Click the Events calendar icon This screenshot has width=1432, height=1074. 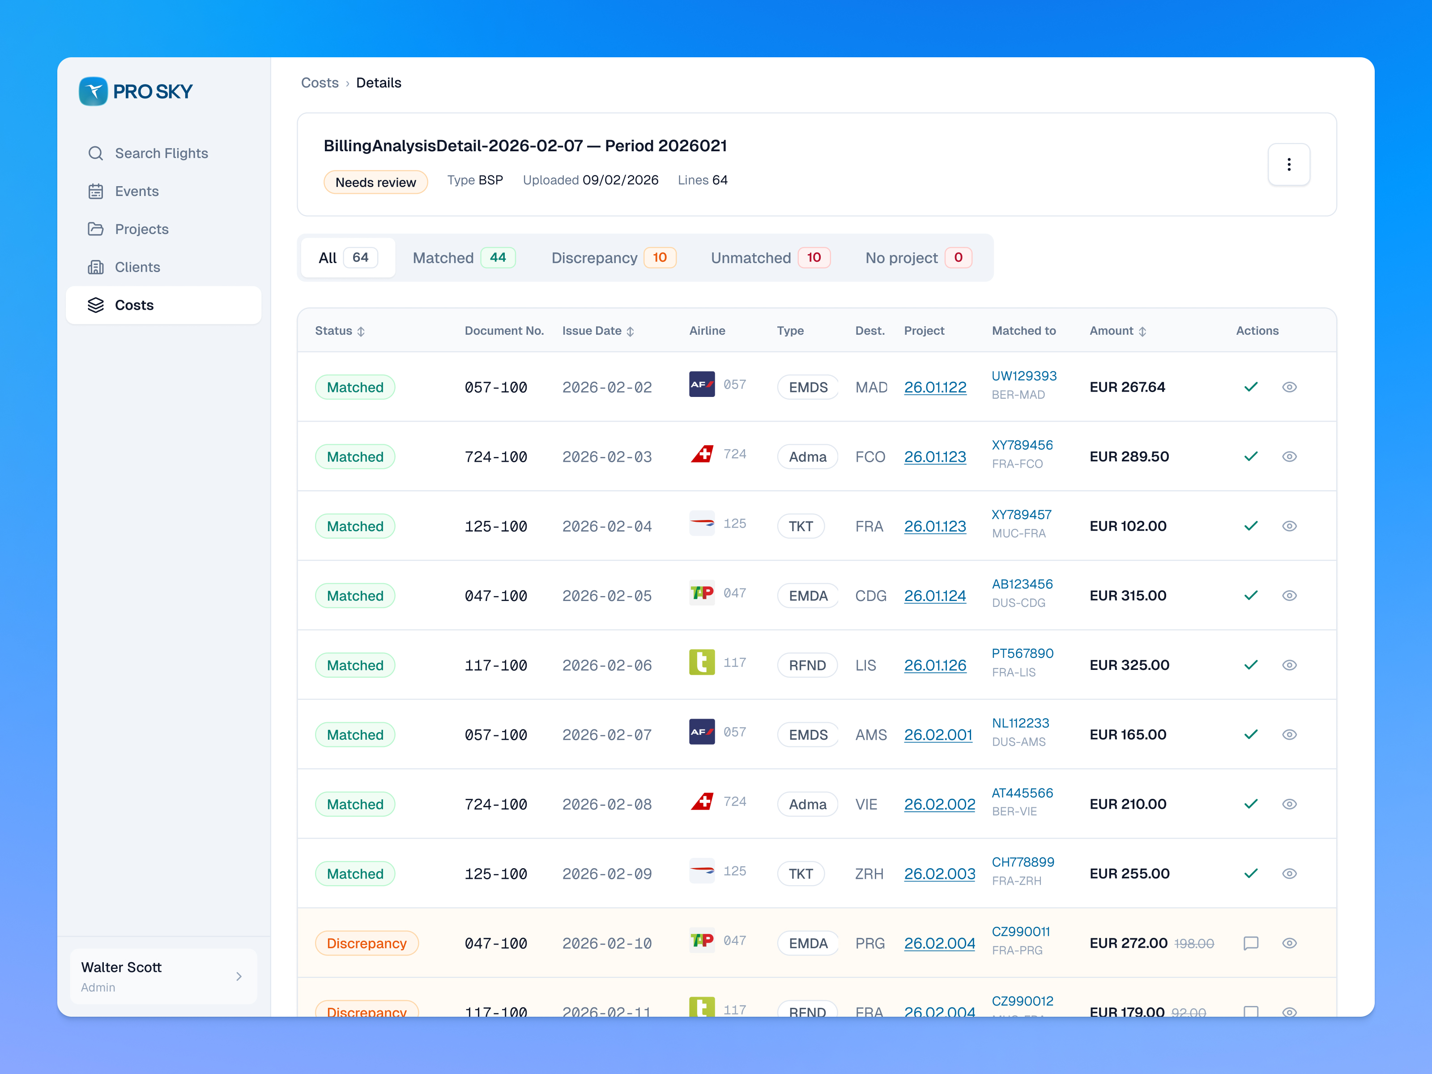(x=96, y=192)
